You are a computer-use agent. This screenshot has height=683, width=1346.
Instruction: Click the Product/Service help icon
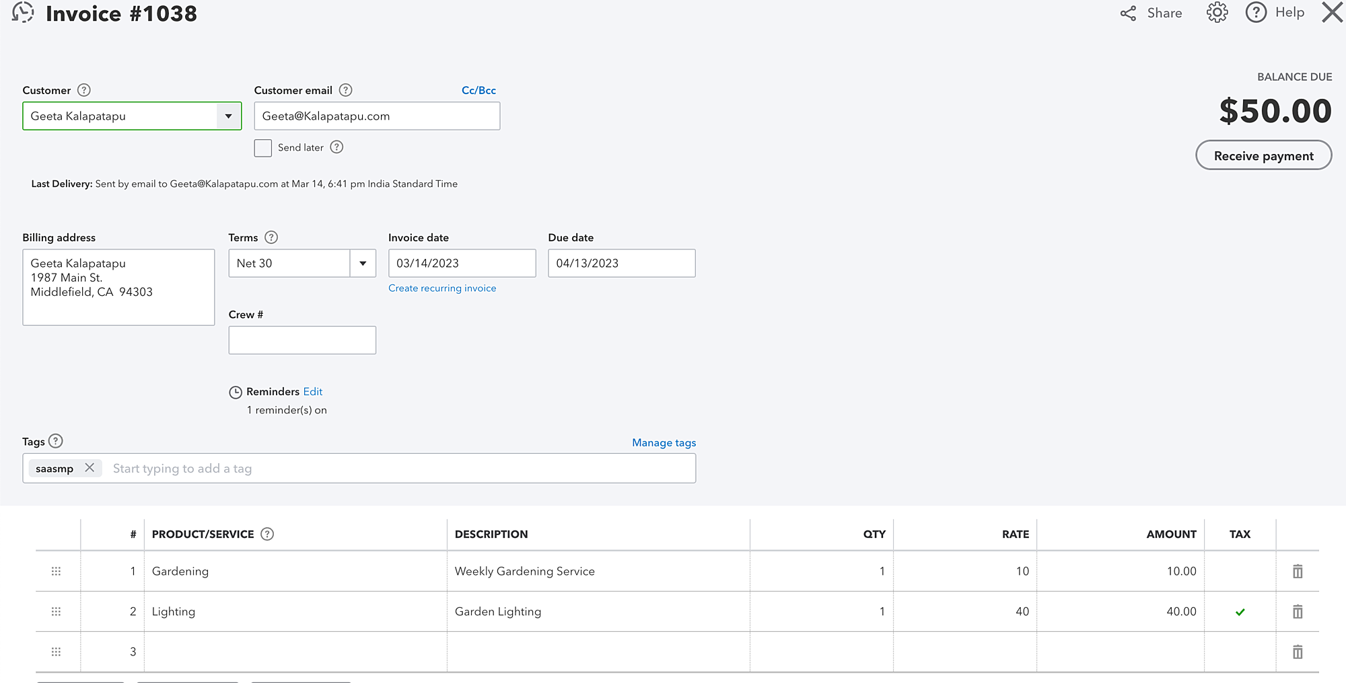[267, 534]
